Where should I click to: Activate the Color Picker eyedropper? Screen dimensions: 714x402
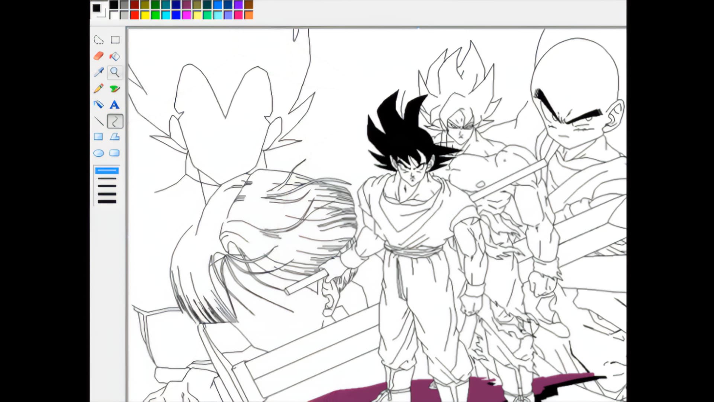tap(99, 72)
